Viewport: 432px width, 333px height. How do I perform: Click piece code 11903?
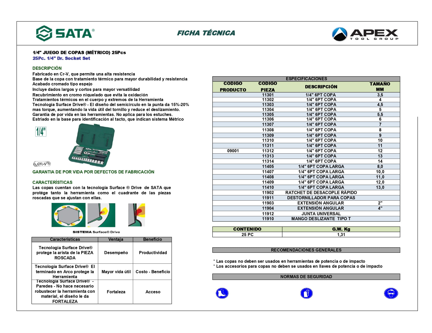pos(268,203)
